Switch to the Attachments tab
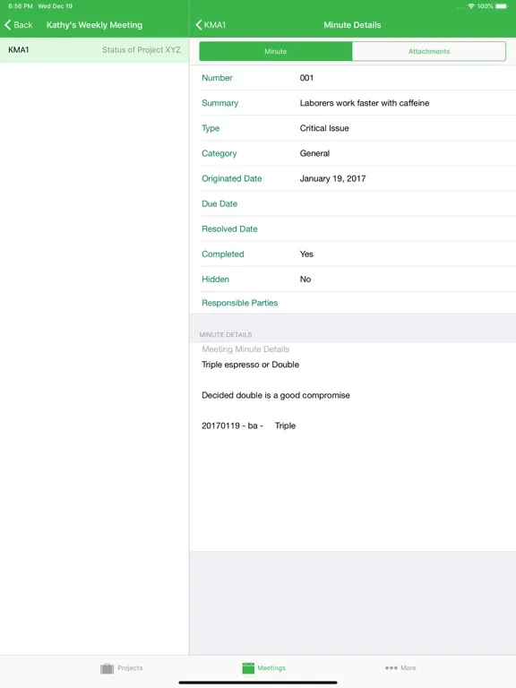 (429, 51)
